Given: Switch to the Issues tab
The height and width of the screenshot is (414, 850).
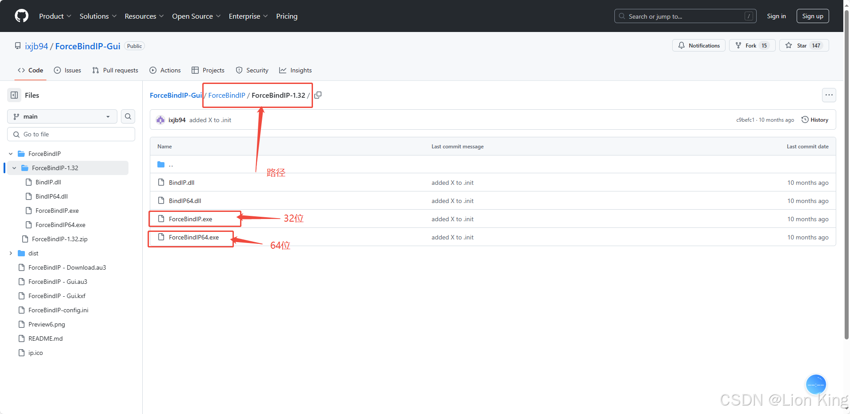Looking at the screenshot, I should (68, 70).
